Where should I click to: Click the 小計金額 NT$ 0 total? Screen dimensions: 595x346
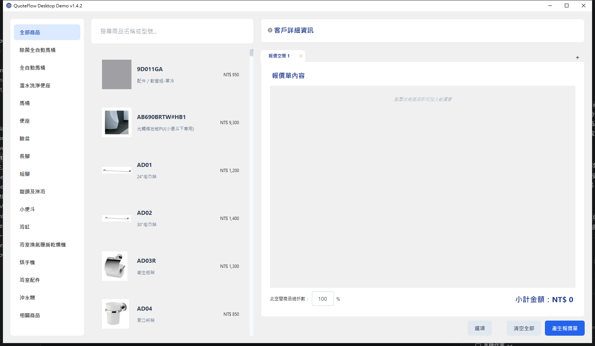coord(544,300)
